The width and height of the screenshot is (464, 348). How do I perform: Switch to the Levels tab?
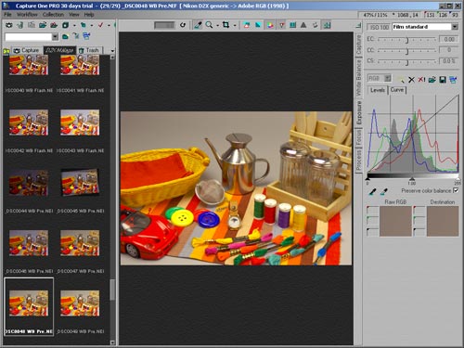coord(378,90)
